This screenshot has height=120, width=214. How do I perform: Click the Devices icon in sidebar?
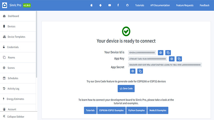point(4,26)
